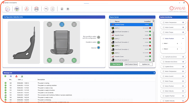Image resolution: width=189 pixels, height=103 pixels.
Task: Open the checklist icon in the top toolbar
Action: (x=52, y=9)
